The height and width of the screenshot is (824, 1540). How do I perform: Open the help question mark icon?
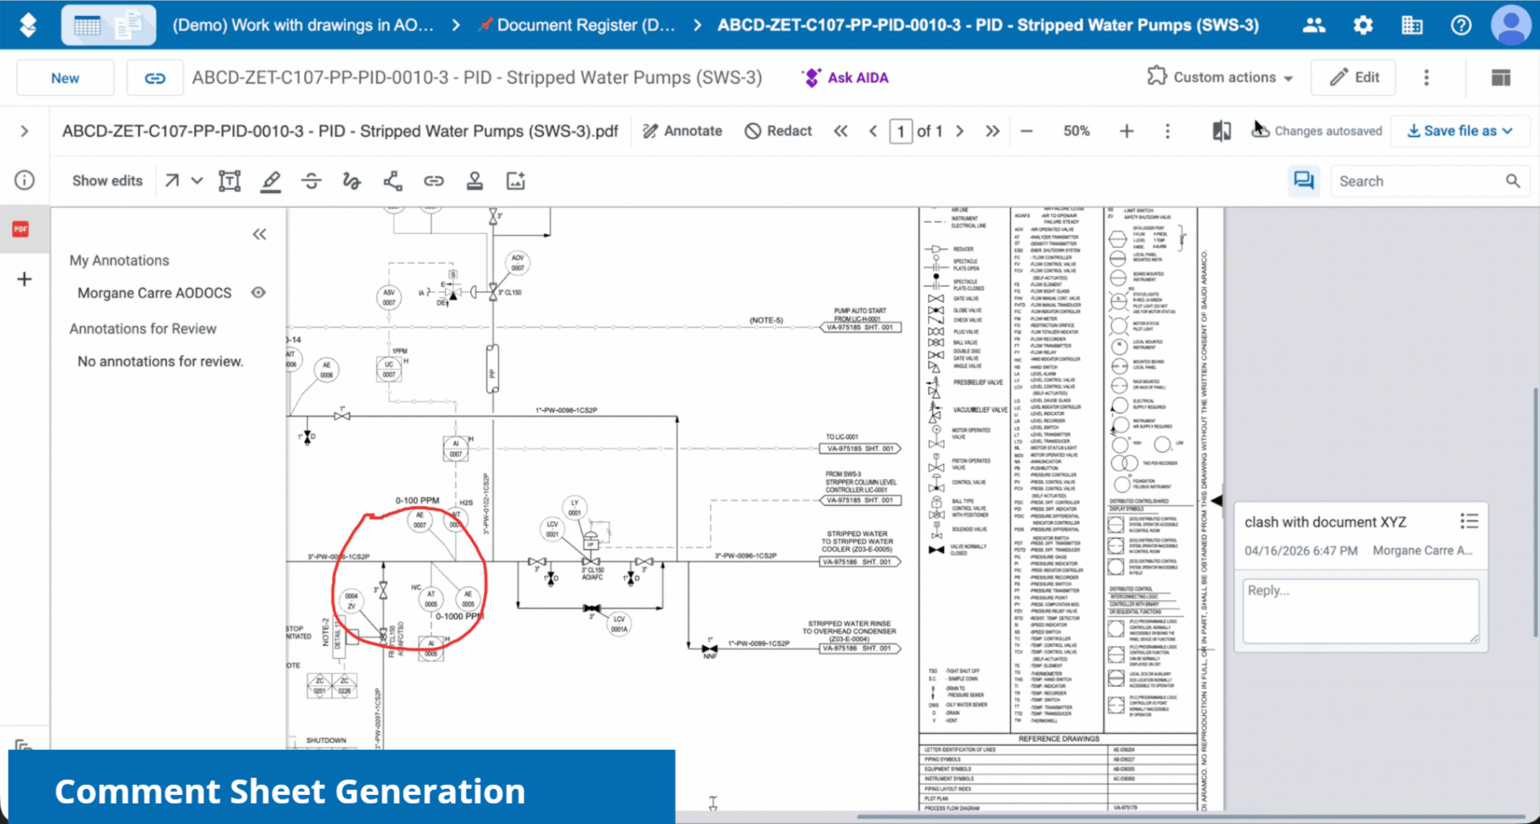[1461, 25]
